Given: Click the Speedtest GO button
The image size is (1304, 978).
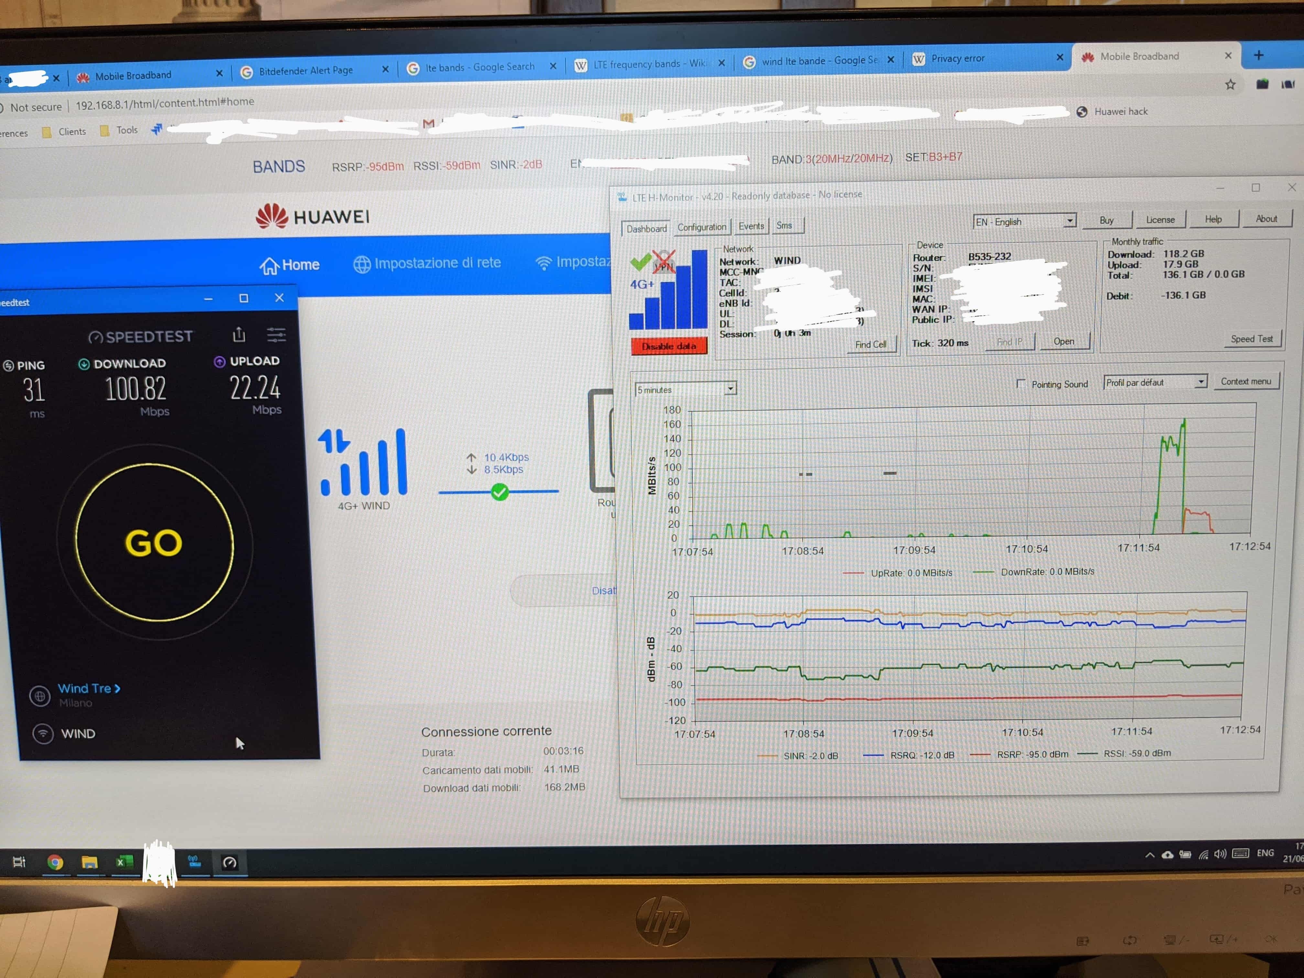Looking at the screenshot, I should [x=155, y=542].
